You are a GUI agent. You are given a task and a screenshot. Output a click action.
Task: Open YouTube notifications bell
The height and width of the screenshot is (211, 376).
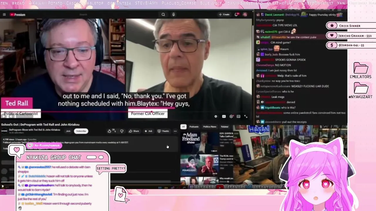click(x=236, y=14)
